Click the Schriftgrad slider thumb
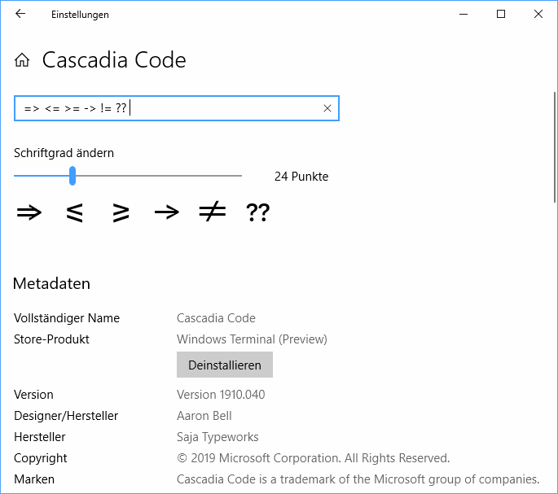The width and height of the screenshot is (558, 494). click(72, 176)
